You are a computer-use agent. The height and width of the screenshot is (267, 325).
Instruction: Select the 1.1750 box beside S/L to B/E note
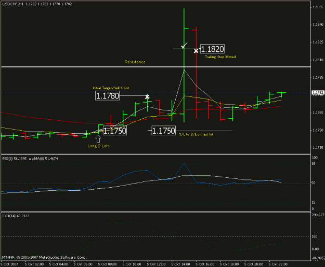click(163, 131)
